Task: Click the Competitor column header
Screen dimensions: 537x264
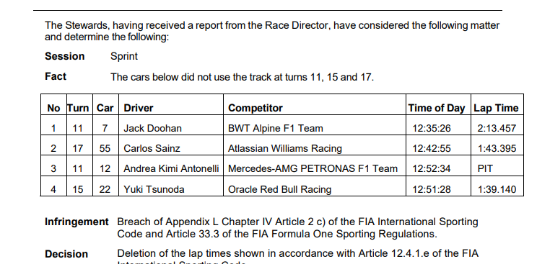Action: 256,109
